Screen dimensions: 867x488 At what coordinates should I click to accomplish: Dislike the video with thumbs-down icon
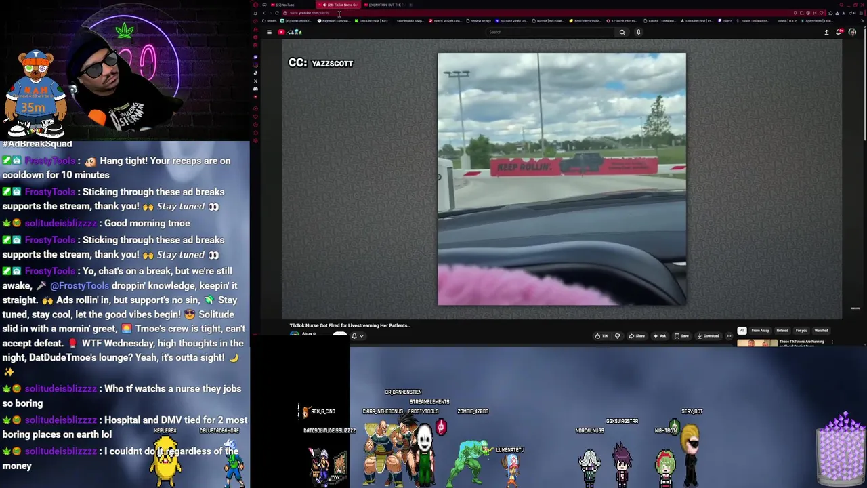click(x=617, y=336)
